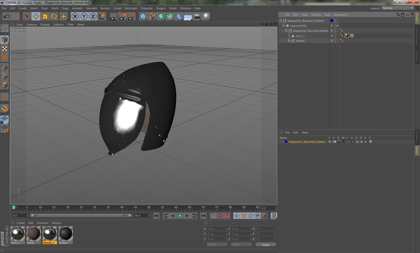Open the deformer objects icon
Viewport: 420px width, 253px height.
[x=179, y=17]
